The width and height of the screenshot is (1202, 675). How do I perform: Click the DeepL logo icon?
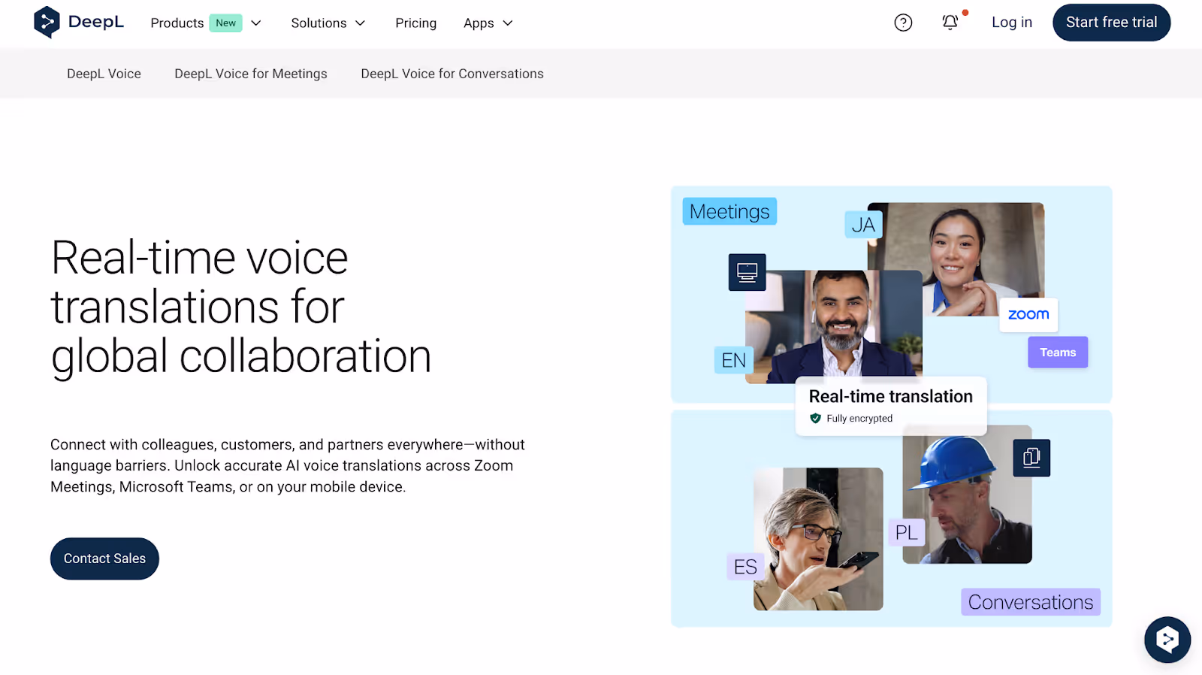point(47,23)
